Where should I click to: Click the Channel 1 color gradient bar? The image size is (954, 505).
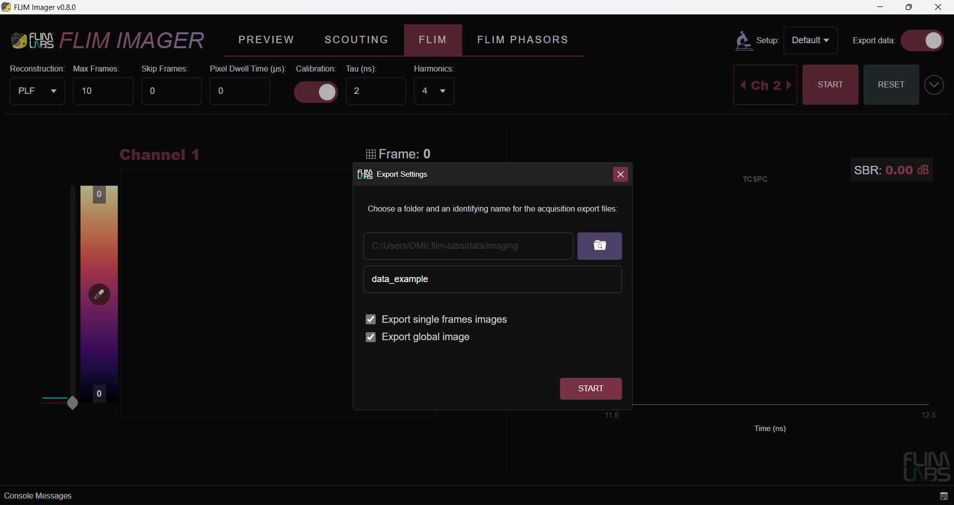pos(99,294)
